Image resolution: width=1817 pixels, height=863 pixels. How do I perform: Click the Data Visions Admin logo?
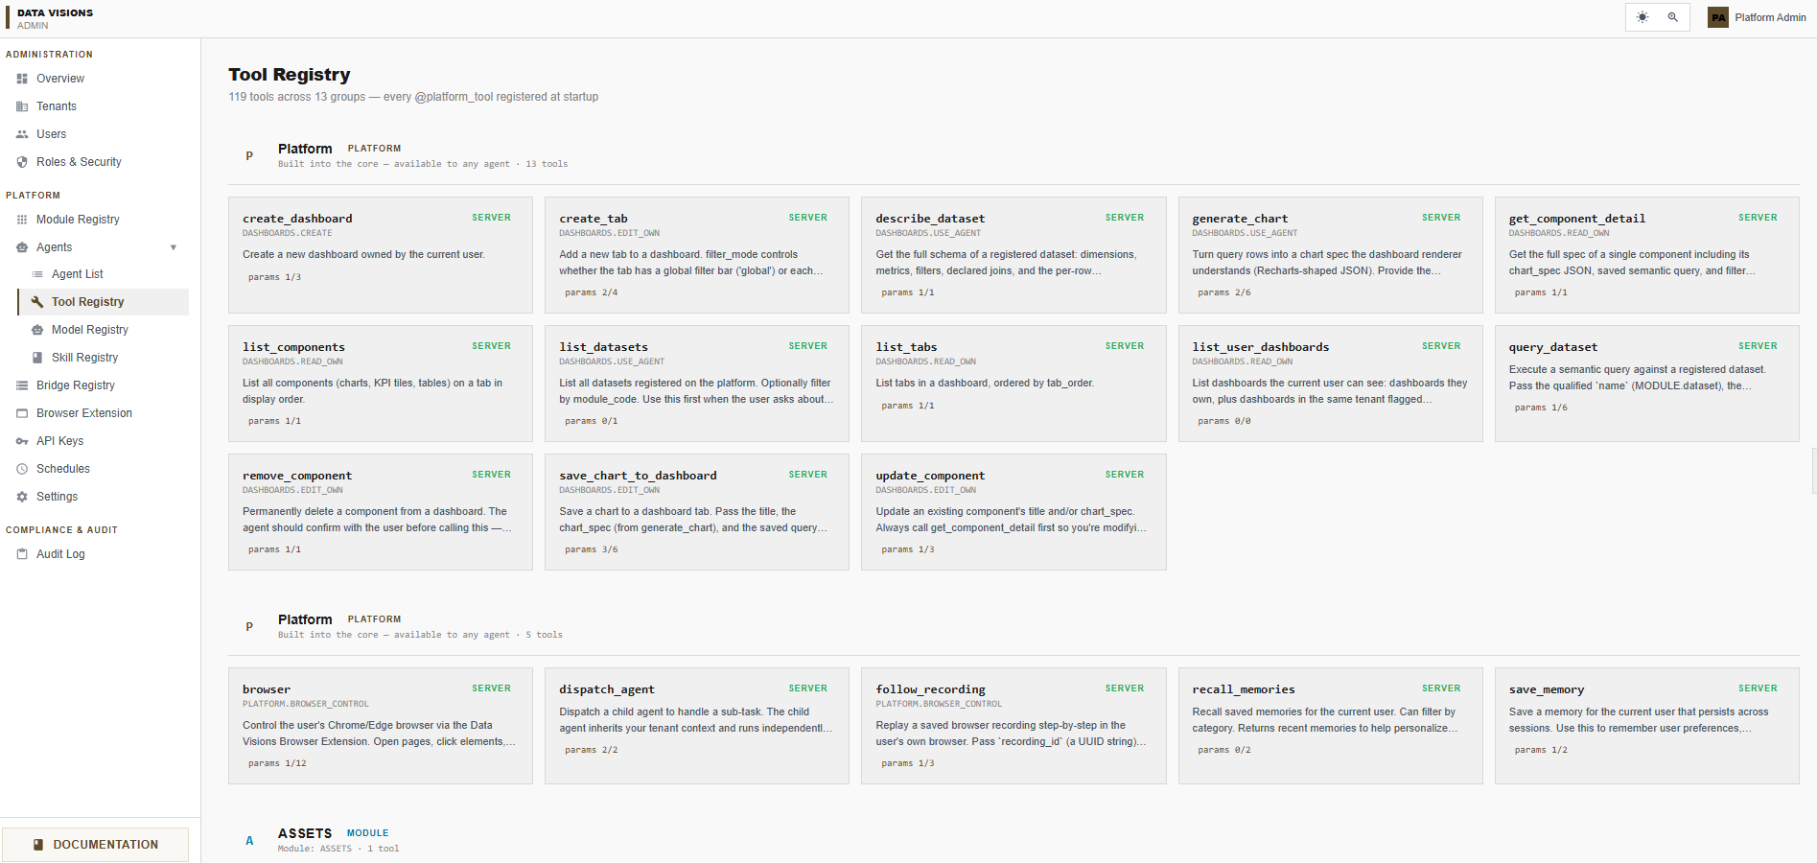(x=50, y=18)
